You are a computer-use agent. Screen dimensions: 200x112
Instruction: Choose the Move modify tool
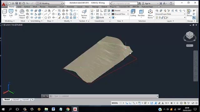click(x=67, y=11)
